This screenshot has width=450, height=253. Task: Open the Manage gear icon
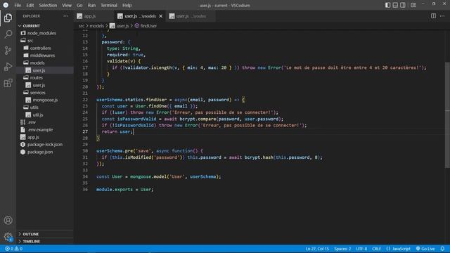[x=8, y=237]
